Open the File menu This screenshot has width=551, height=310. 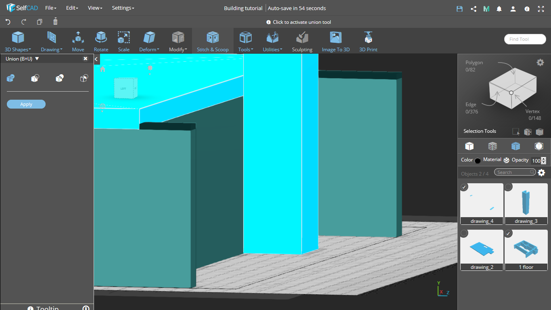point(50,8)
